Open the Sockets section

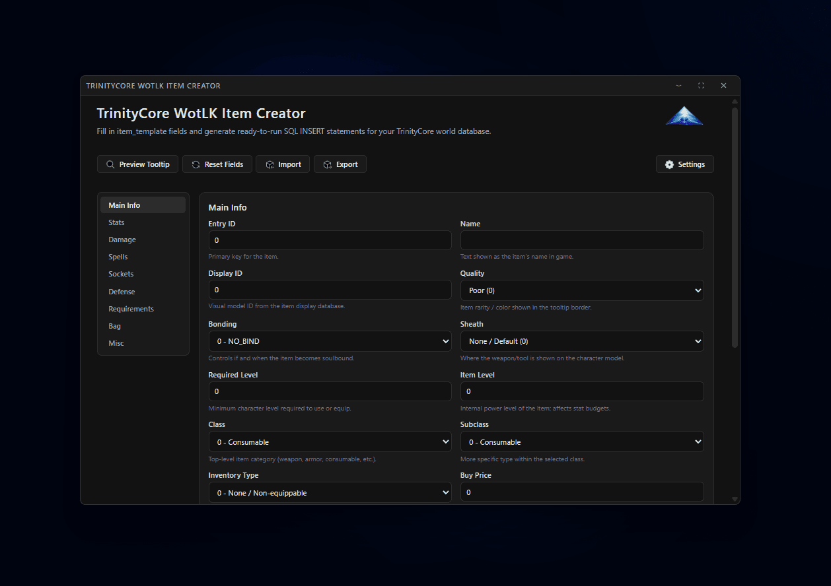point(143,274)
